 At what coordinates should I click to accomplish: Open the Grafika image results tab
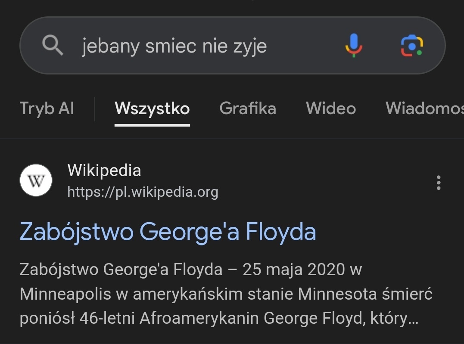pyautogui.click(x=248, y=108)
